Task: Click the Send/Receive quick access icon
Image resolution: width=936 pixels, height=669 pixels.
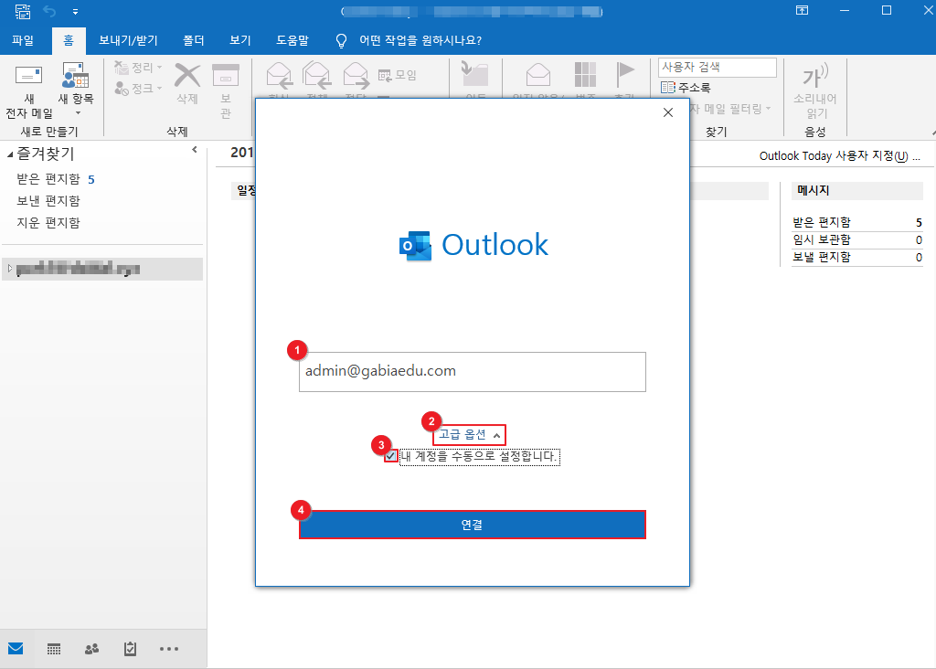Action: [x=23, y=11]
